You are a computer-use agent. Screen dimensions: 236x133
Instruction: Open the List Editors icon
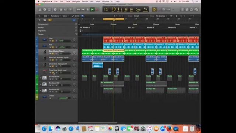tap(182, 10)
